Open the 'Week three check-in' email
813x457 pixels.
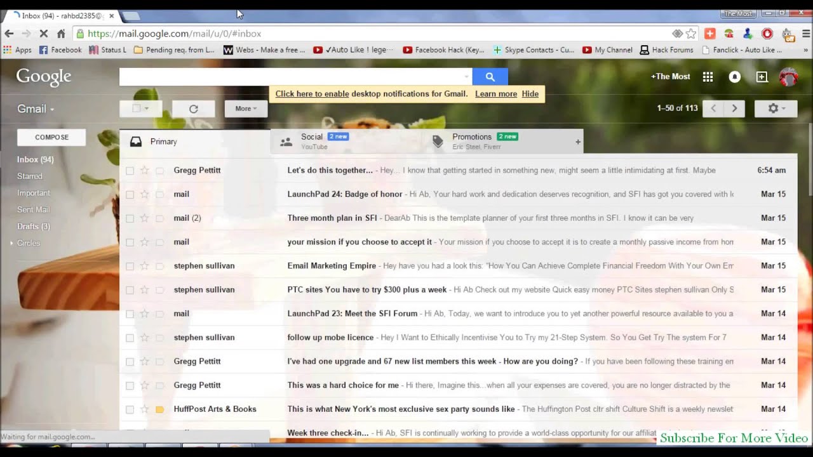[458, 433]
